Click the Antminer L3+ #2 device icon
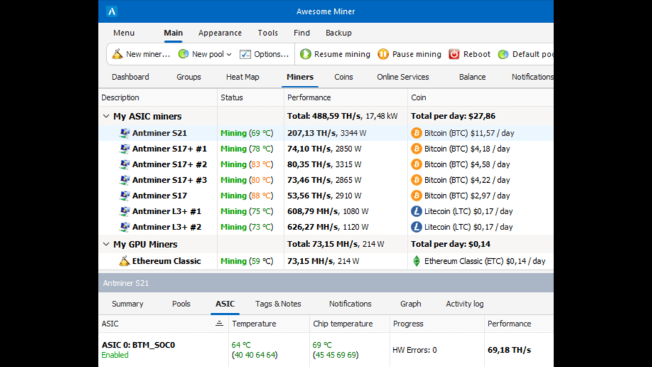Screen dimensions: 652x367 tap(124, 227)
